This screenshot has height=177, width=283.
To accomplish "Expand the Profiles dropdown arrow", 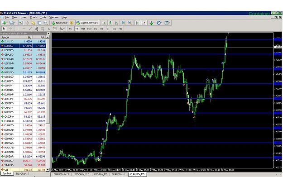I will point(15,23).
